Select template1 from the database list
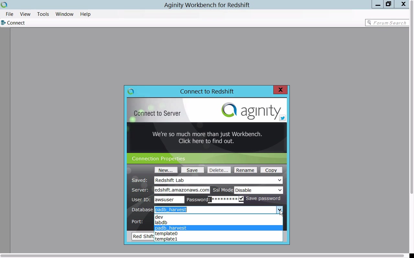414x258 pixels. [218, 239]
